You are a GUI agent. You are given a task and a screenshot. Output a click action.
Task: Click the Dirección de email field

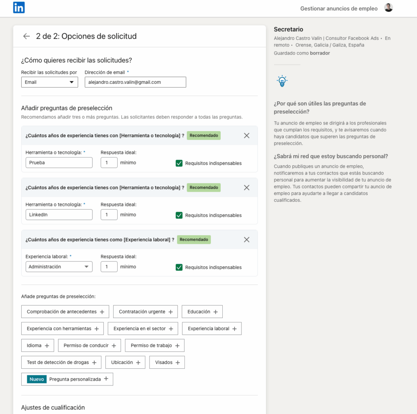(x=135, y=82)
